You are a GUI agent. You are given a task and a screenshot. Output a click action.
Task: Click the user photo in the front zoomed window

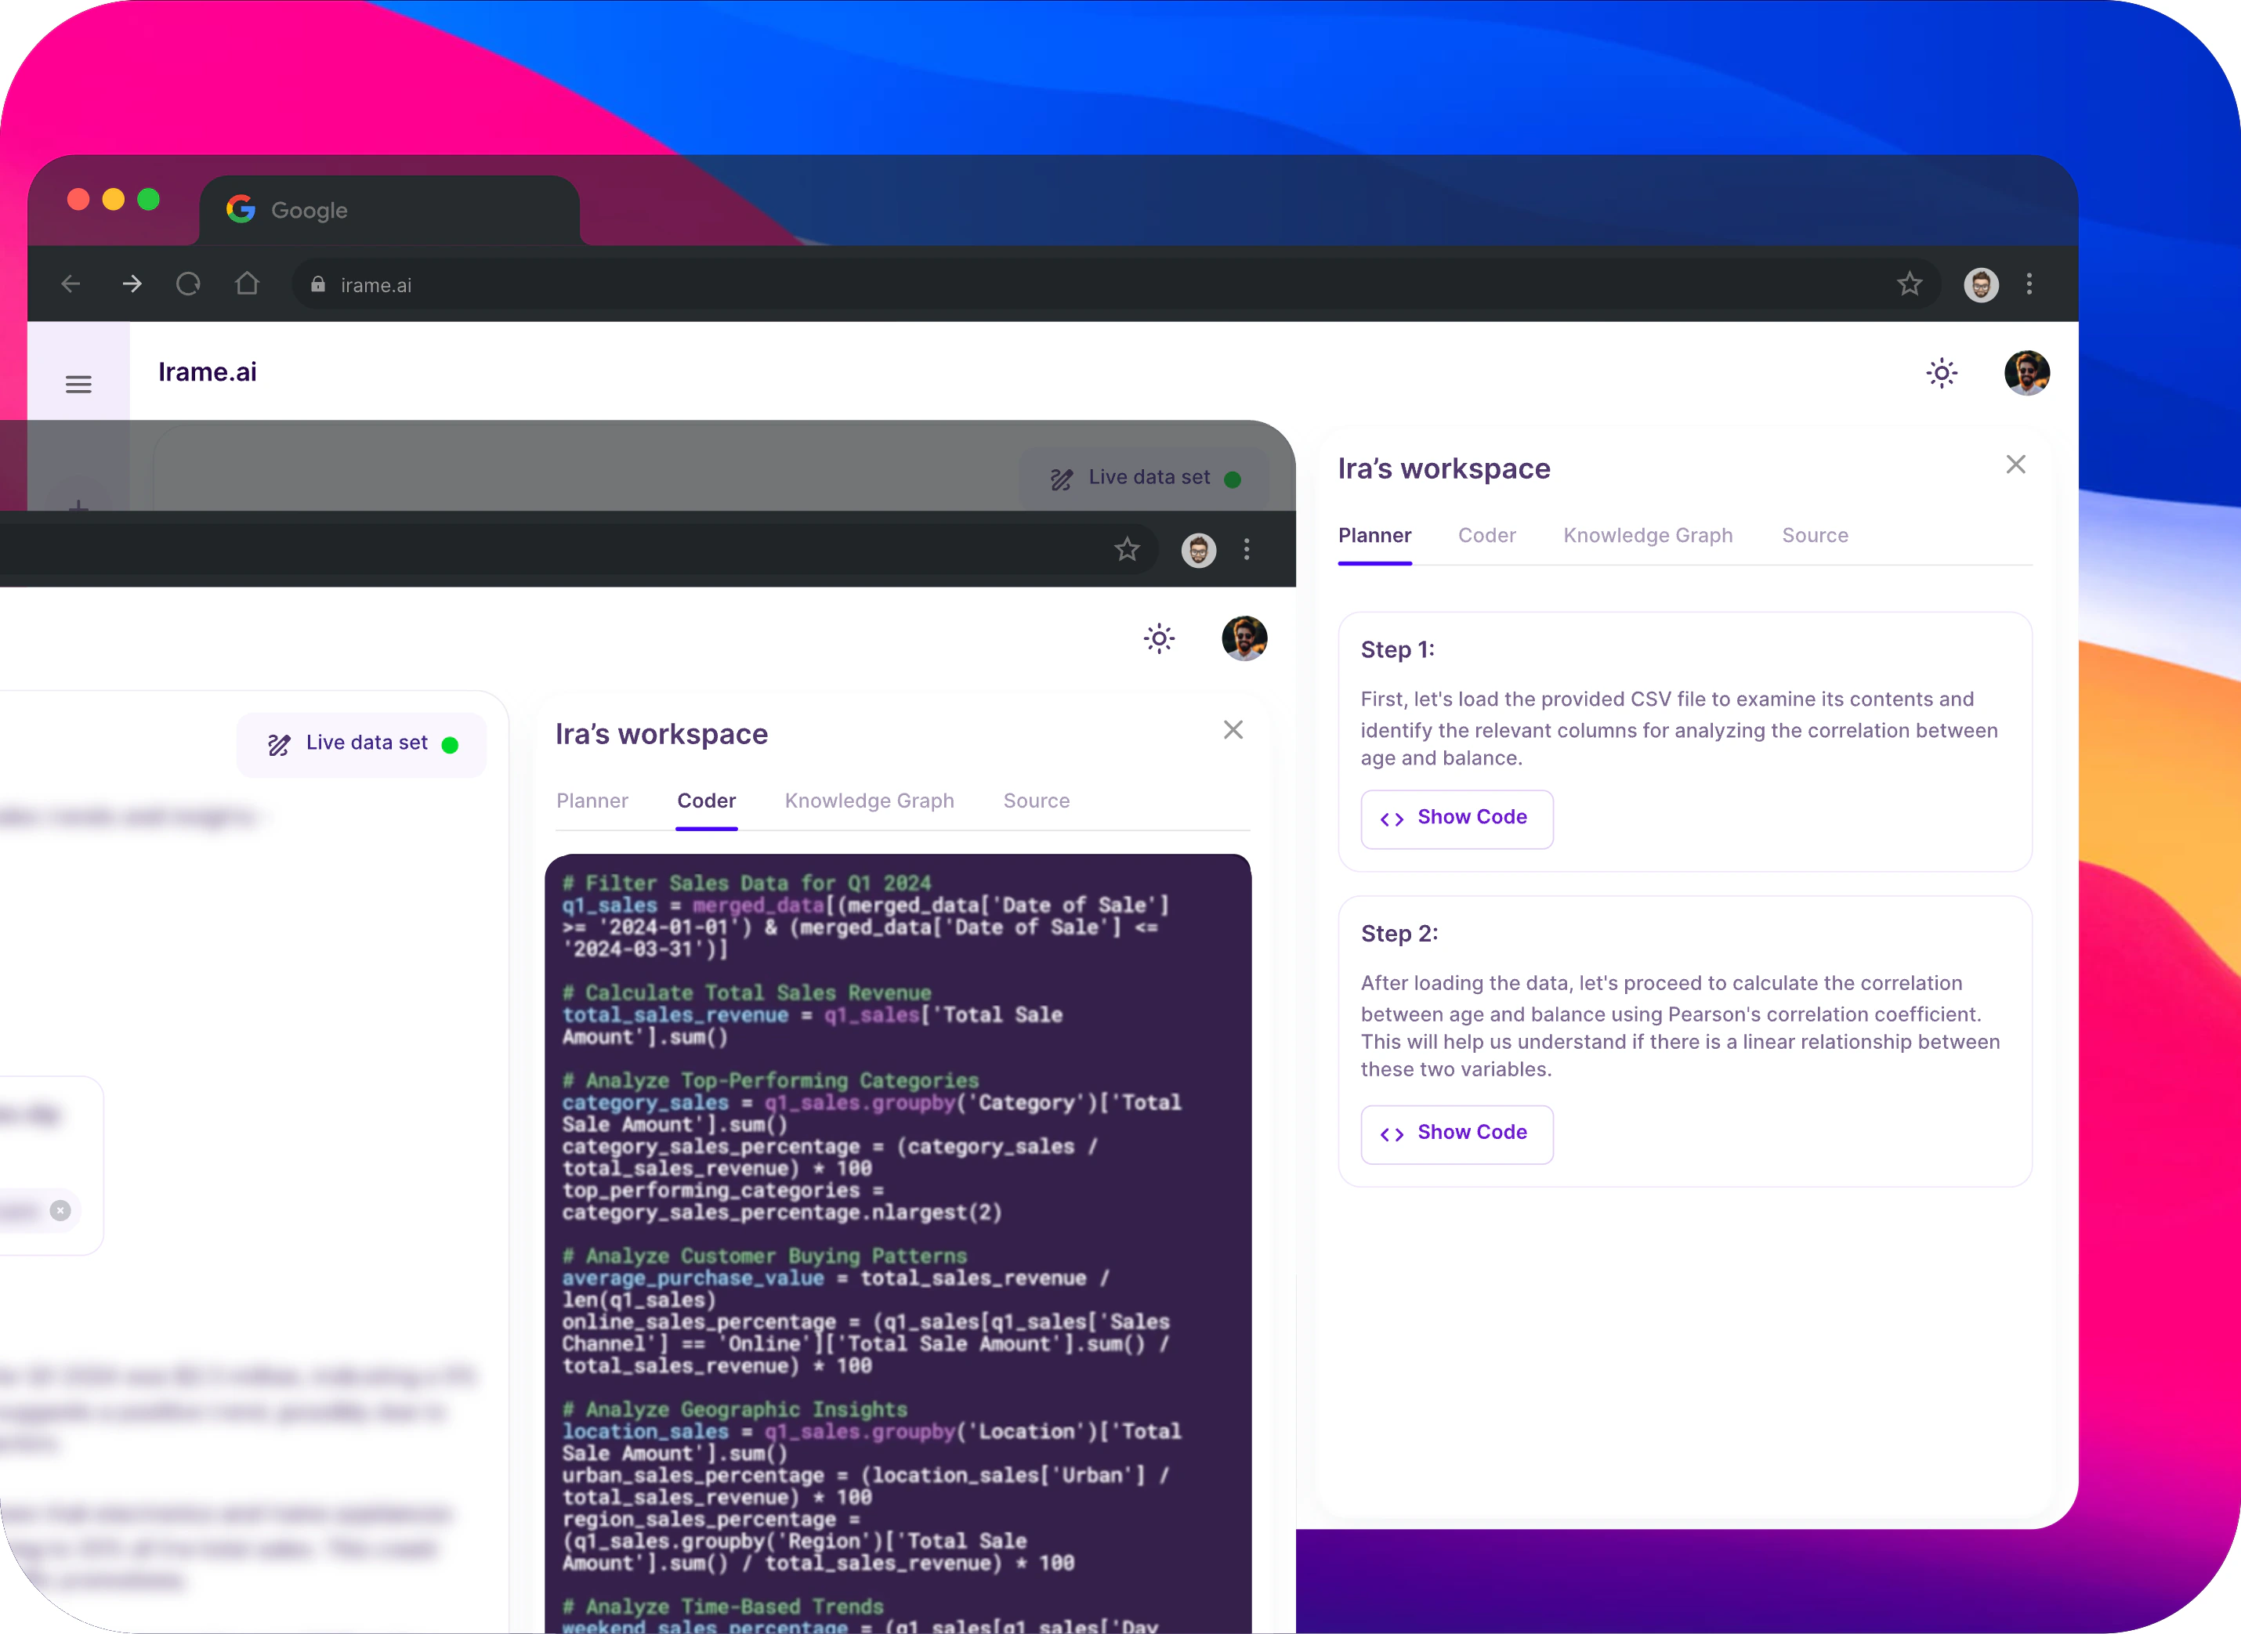[1244, 638]
